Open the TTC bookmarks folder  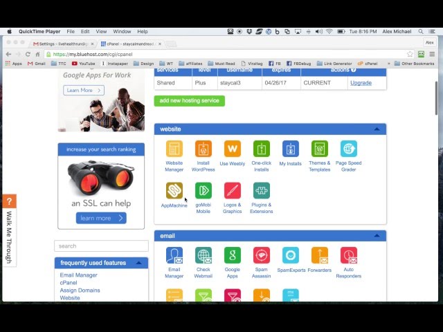tap(58, 64)
